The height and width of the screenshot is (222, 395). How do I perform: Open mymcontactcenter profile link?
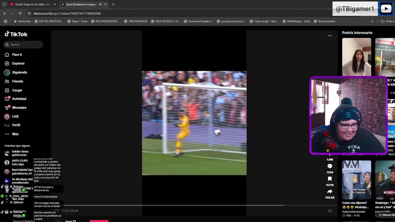(354, 212)
